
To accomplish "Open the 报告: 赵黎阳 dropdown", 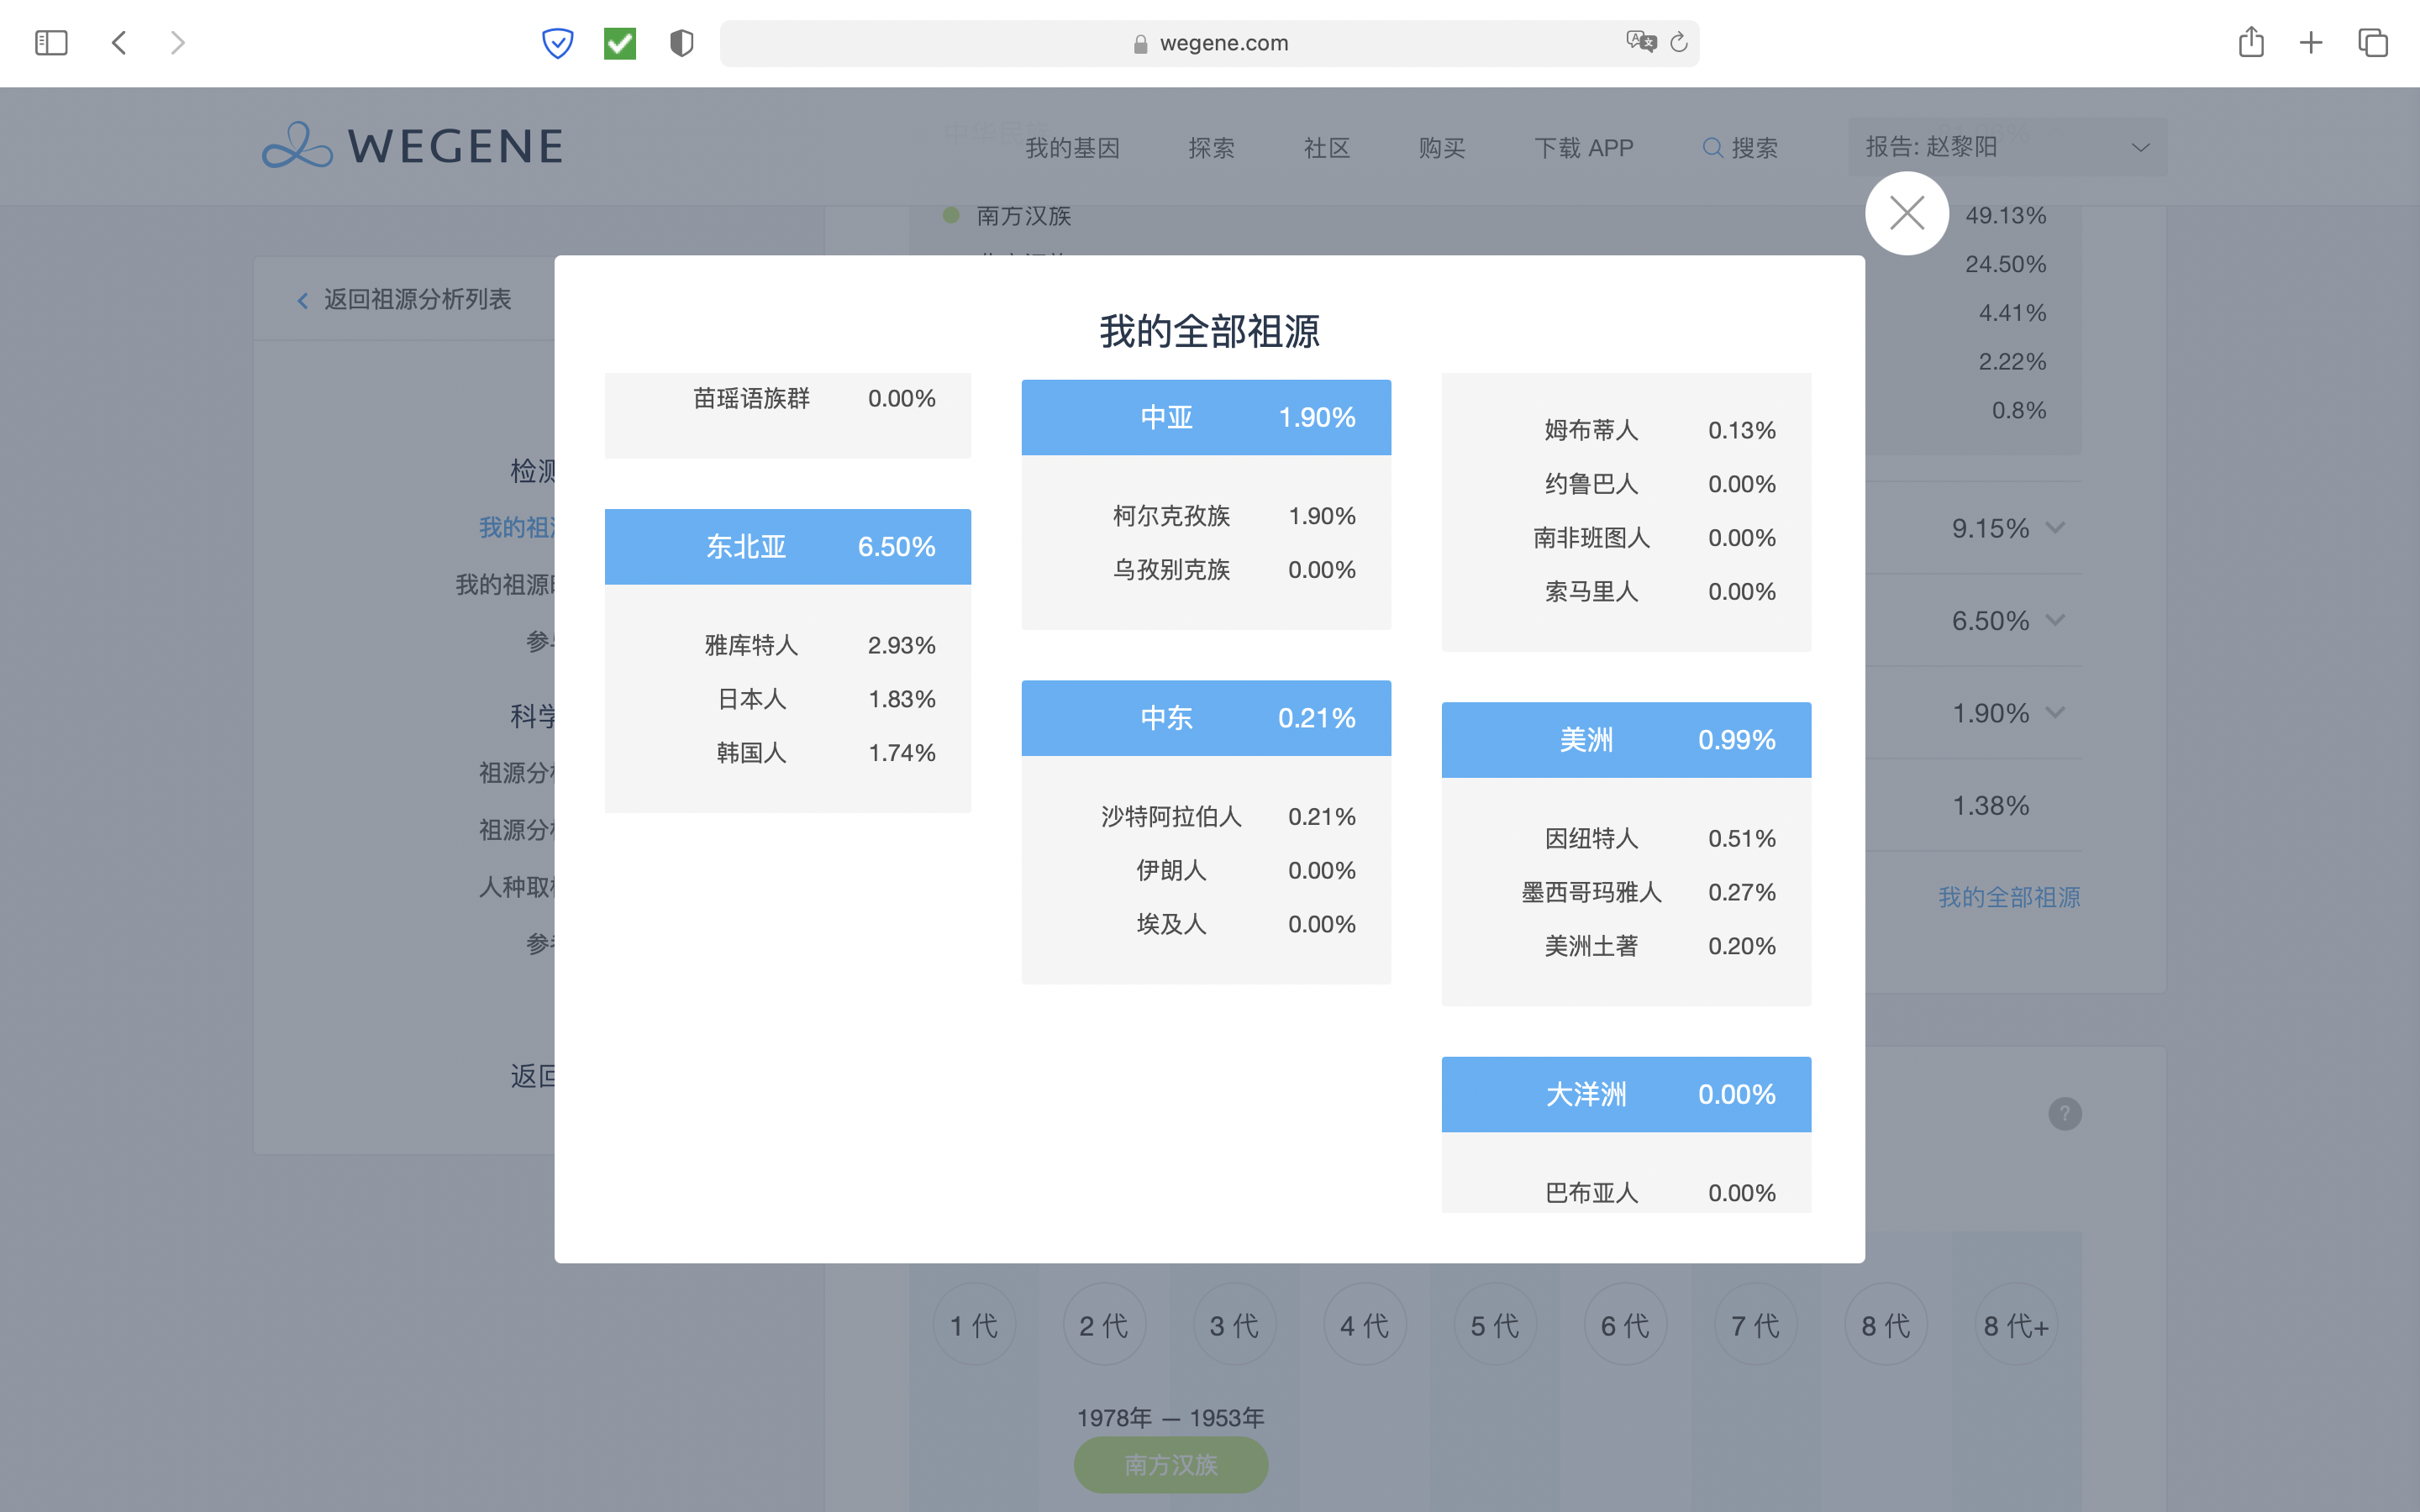I will 2007,147.
